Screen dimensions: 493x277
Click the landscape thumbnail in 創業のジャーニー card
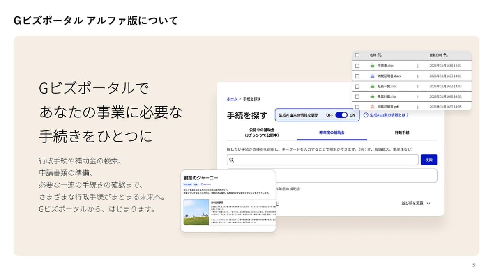[196, 212]
